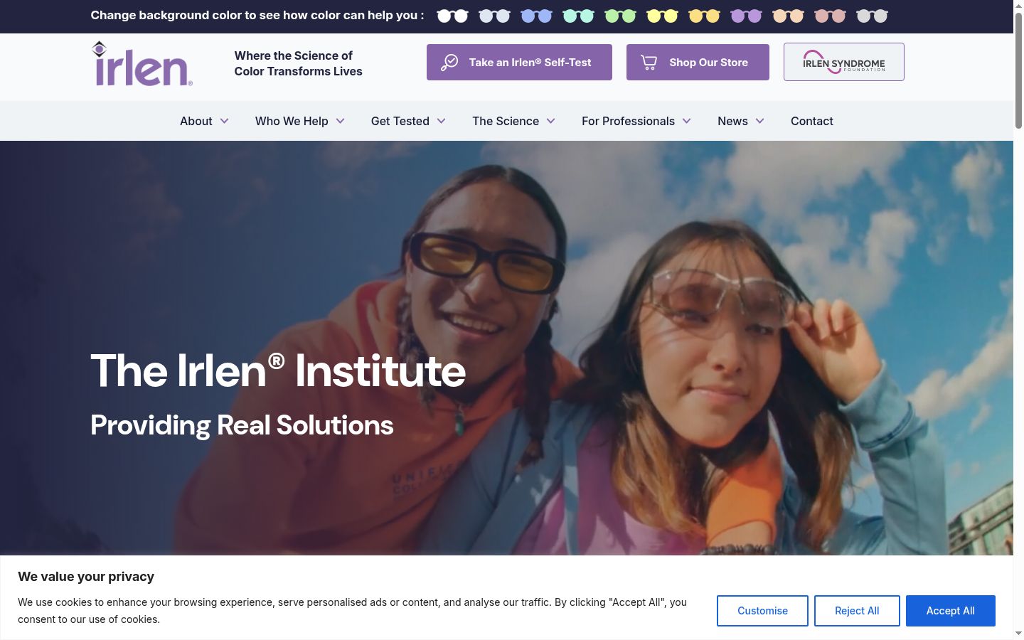Expand the Who We Help chevron

click(x=340, y=121)
